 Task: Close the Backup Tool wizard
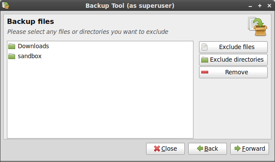[x=165, y=149]
